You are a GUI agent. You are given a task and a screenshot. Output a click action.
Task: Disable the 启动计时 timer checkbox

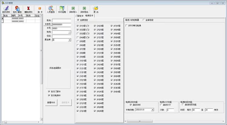pos(131,105)
